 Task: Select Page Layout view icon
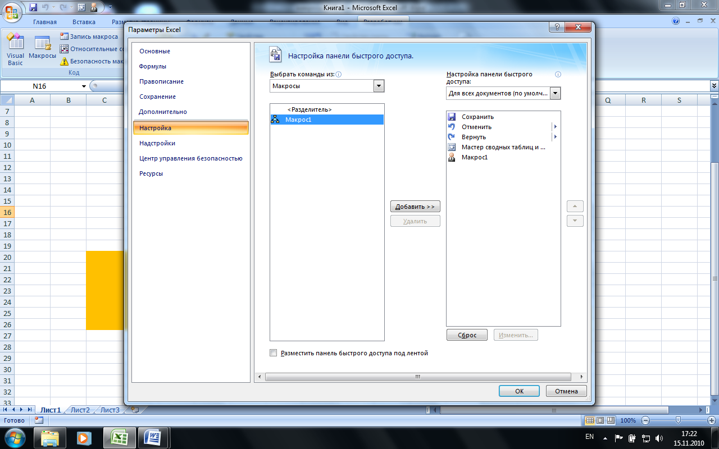[600, 420]
